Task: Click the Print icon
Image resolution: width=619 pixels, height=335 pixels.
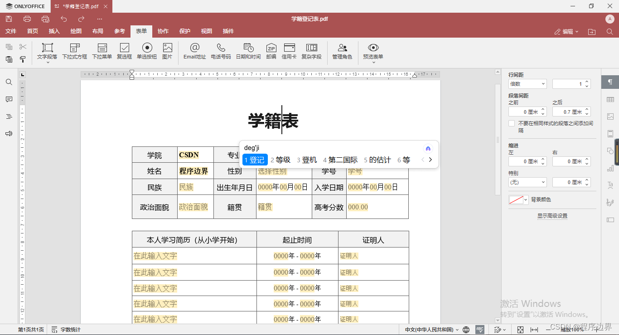Action: tap(27, 19)
